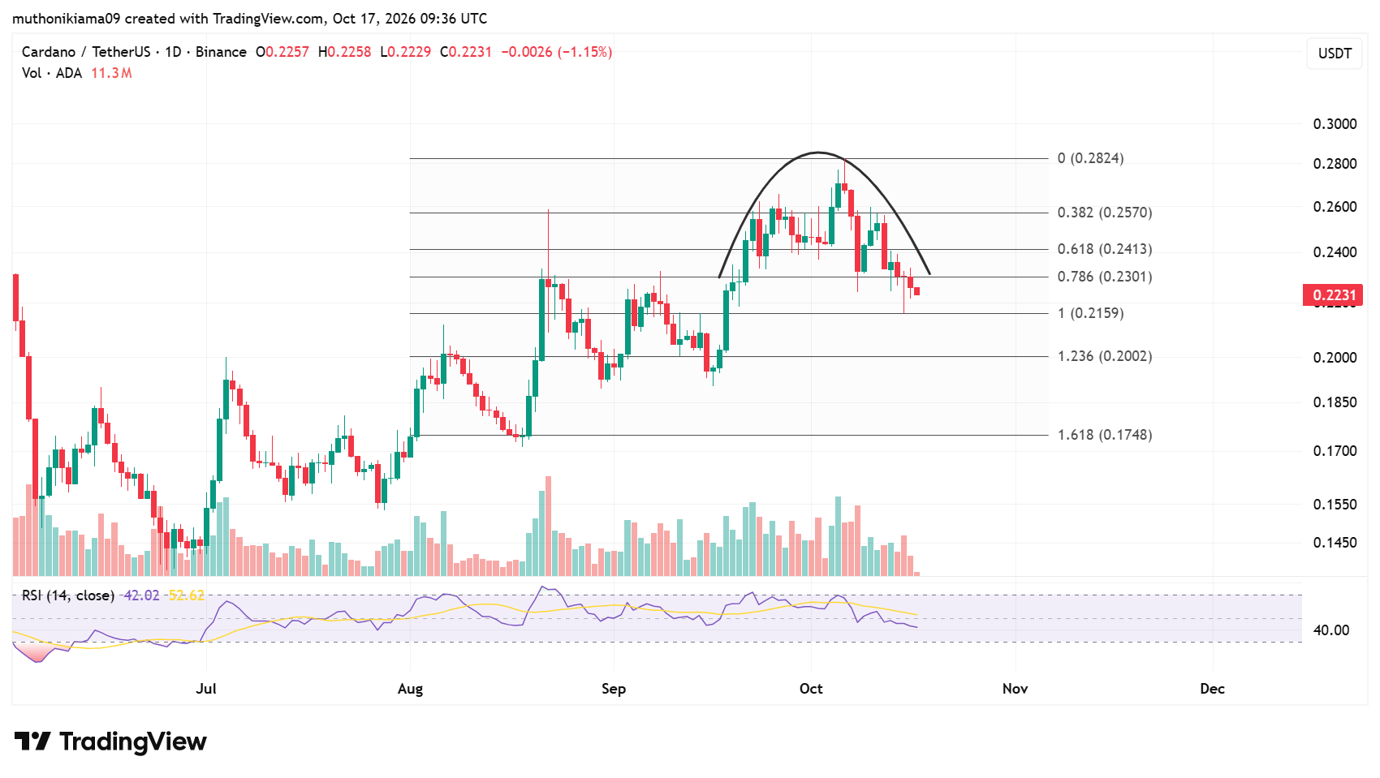Click the 11.3M volume value

tap(111, 73)
